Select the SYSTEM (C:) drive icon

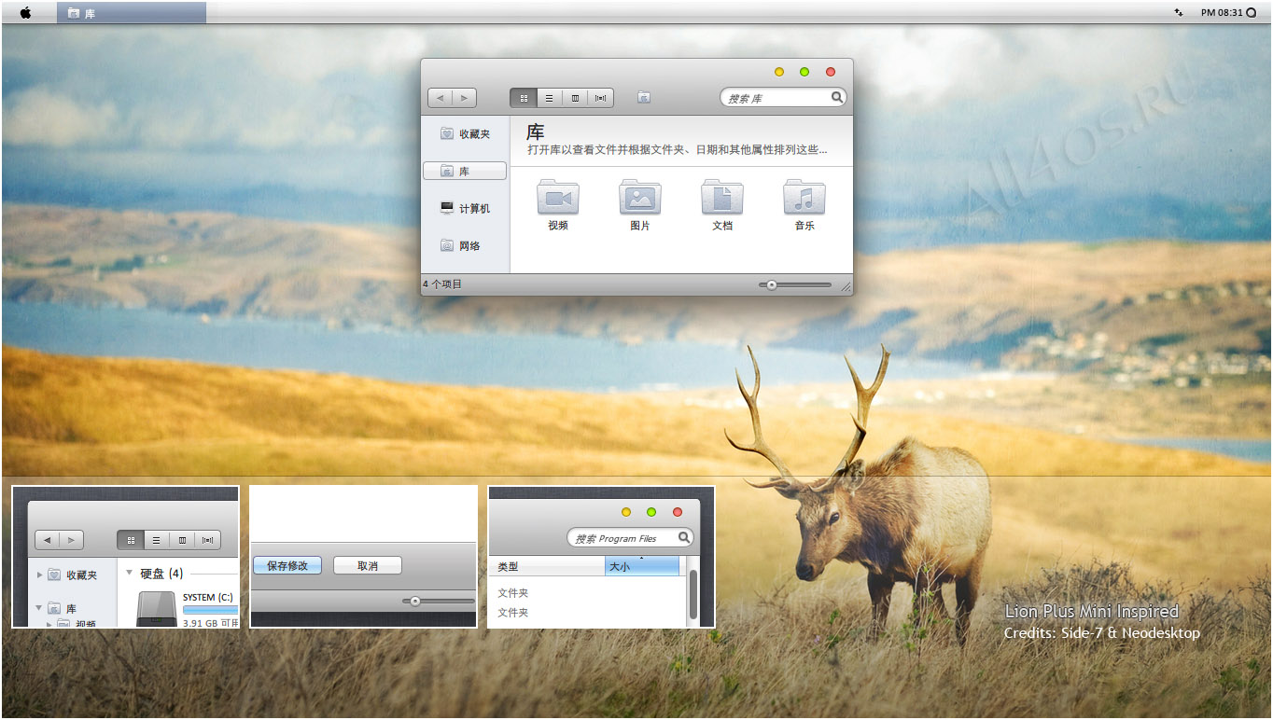tap(155, 608)
